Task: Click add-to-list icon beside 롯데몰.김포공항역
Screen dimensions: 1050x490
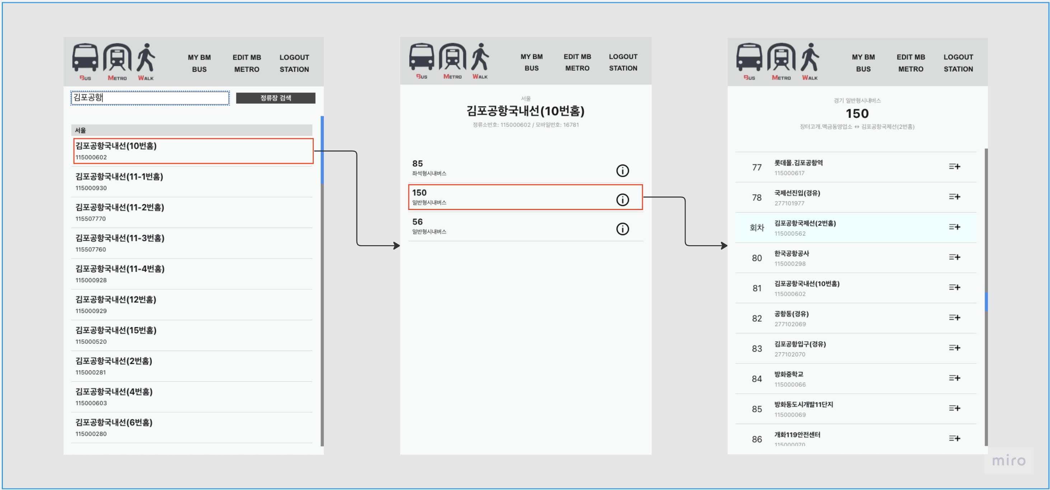Action: pos(955,166)
